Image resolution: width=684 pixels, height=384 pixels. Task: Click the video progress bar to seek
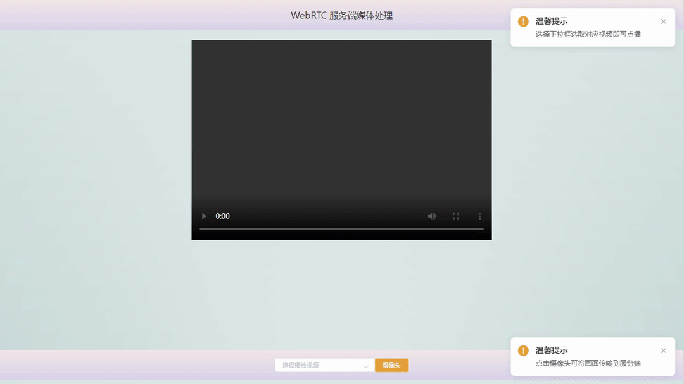tap(341, 229)
